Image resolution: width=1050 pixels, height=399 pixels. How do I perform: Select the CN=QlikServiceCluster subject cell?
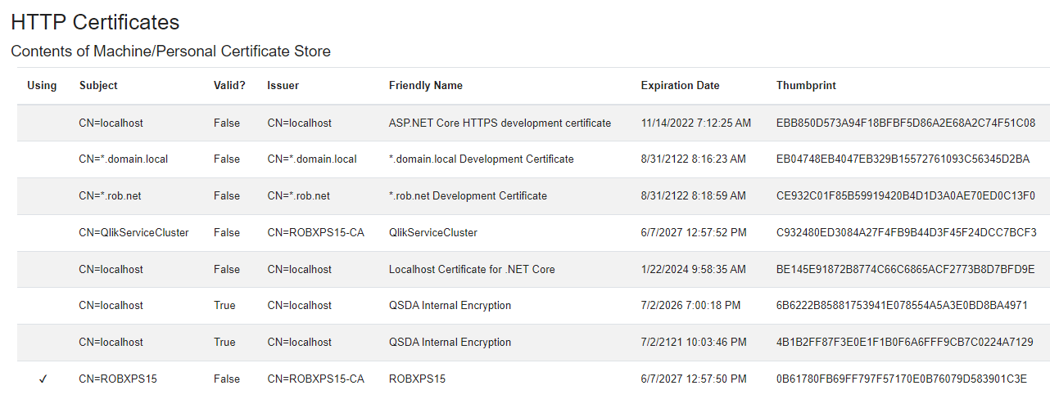pyautogui.click(x=134, y=233)
